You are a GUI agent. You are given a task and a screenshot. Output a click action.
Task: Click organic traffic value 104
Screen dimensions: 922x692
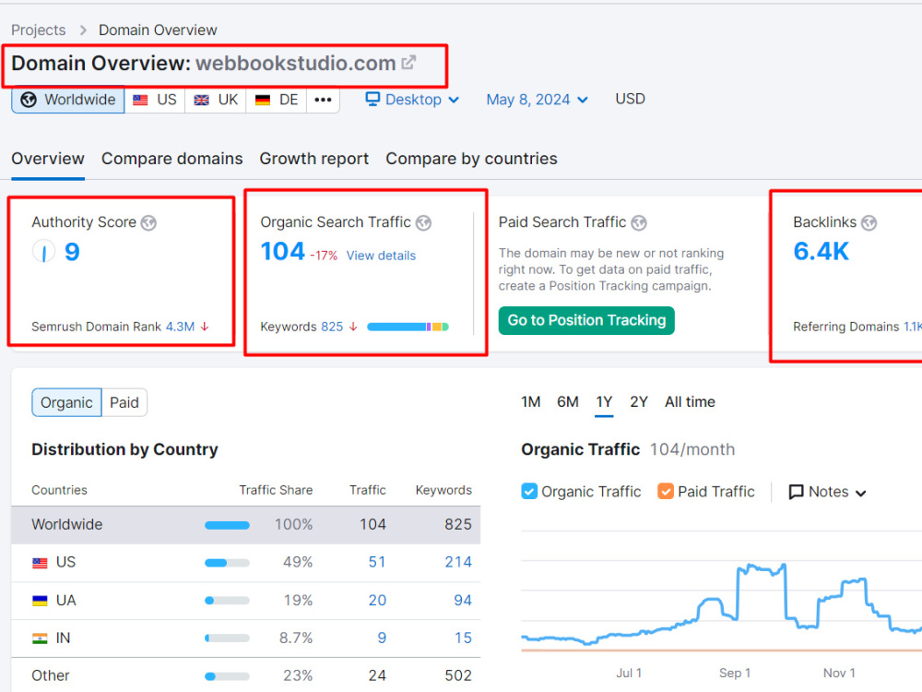pos(282,251)
